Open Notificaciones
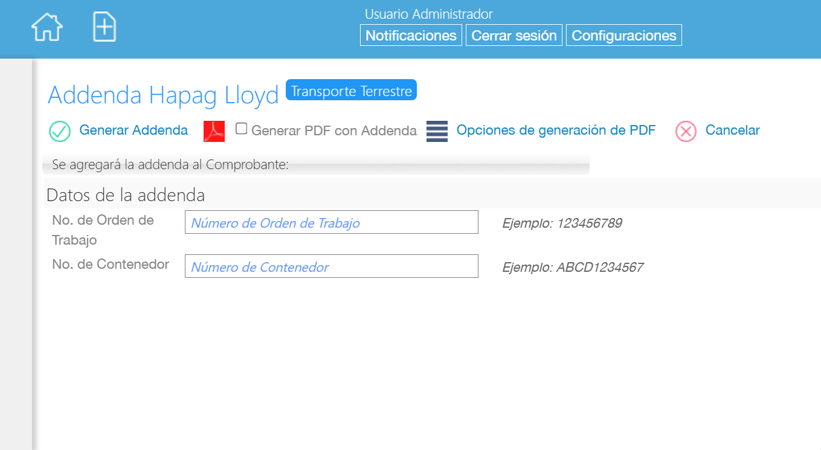Image resolution: width=821 pixels, height=450 pixels. (x=411, y=35)
